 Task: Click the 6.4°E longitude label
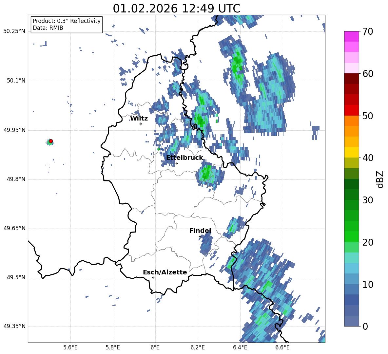[240, 347]
